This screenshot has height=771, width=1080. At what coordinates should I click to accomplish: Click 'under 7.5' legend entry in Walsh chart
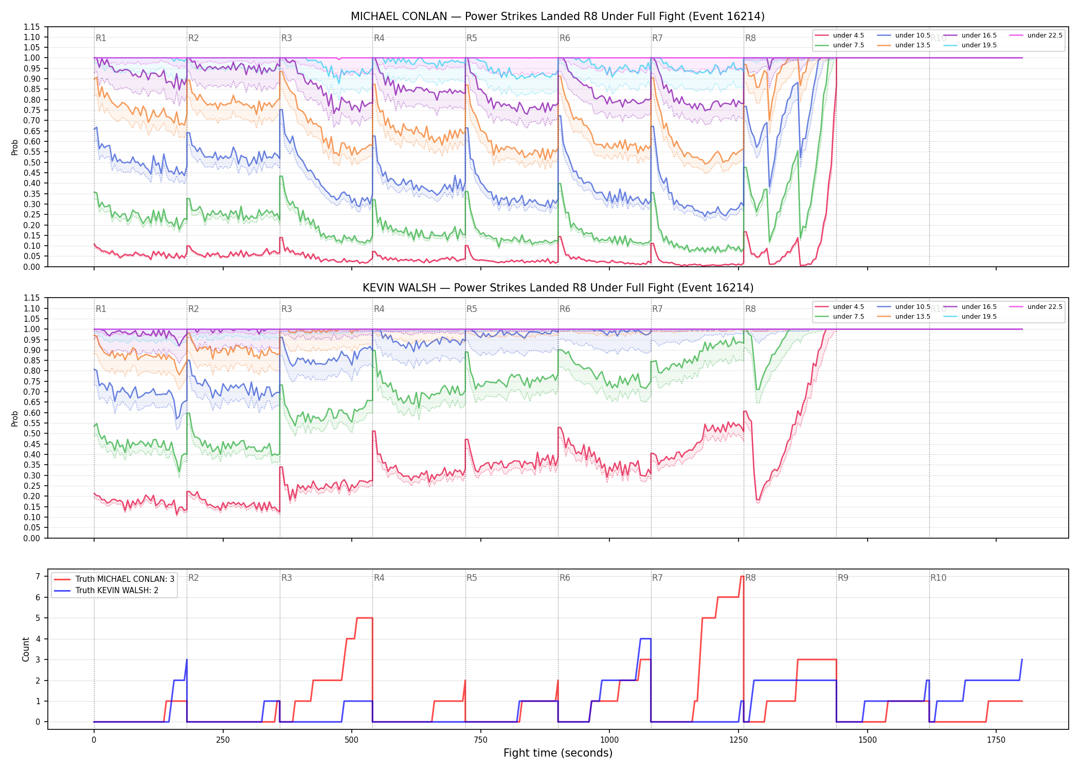[840, 317]
